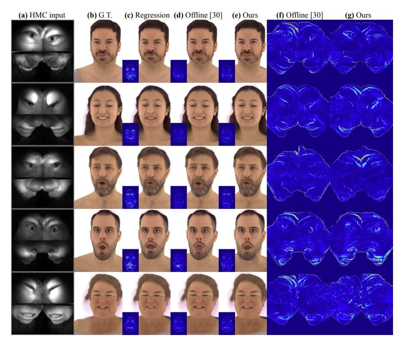The height and width of the screenshot is (338, 405).
Task: Open fifth-row Offline [30] texture error map (f)
Action: pyautogui.click(x=298, y=303)
